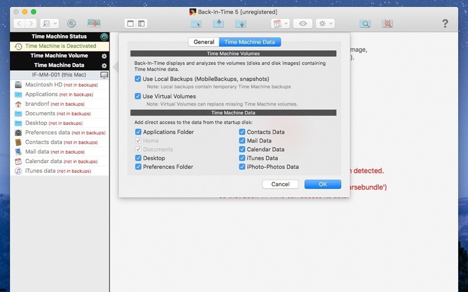The height and width of the screenshot is (292, 468).
Task: Open help with the question mark icon
Action: (x=445, y=23)
